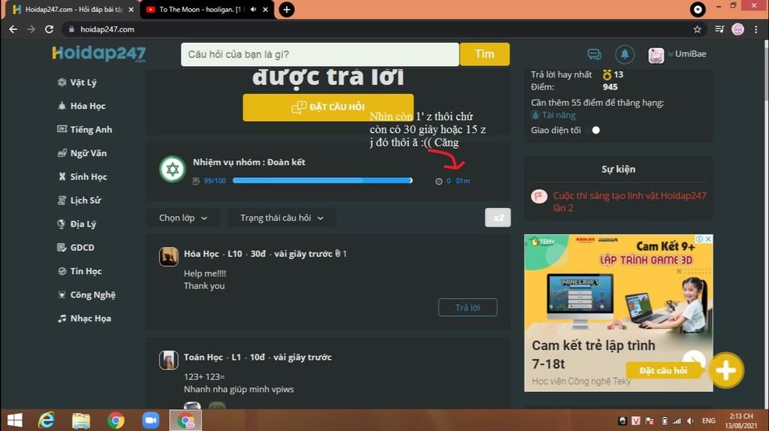Open the Lịch Sử subject
Image resolution: width=769 pixels, height=431 pixels.
[79, 200]
